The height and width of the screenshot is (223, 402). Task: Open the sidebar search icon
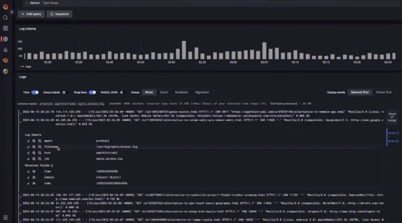point(5,18)
